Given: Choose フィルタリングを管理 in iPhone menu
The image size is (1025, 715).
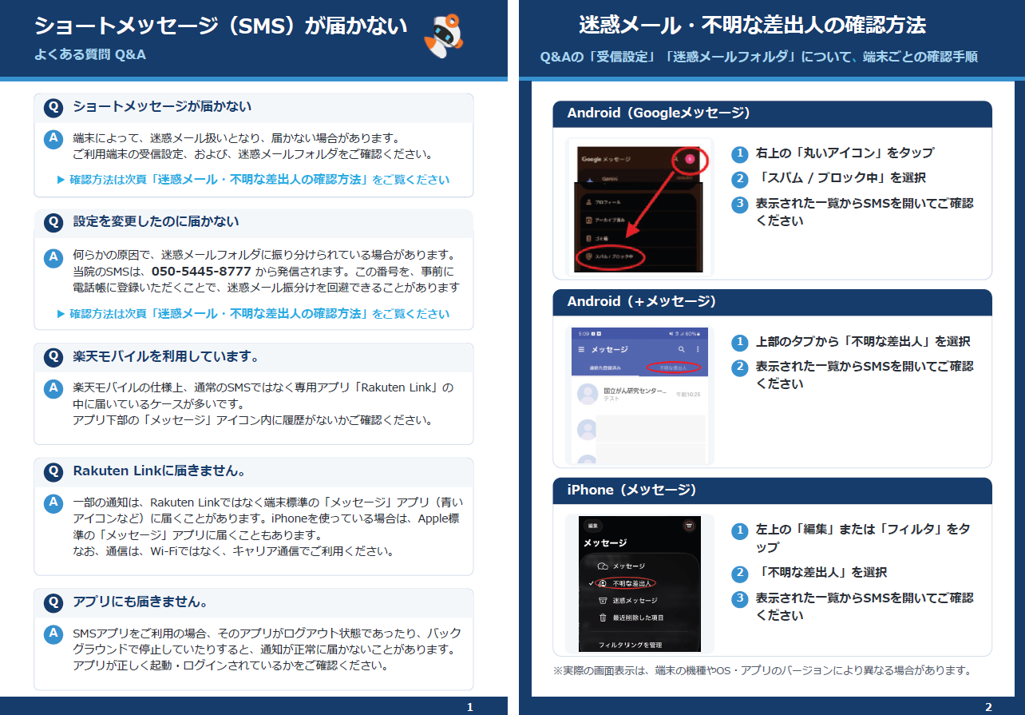Looking at the screenshot, I should (x=630, y=645).
